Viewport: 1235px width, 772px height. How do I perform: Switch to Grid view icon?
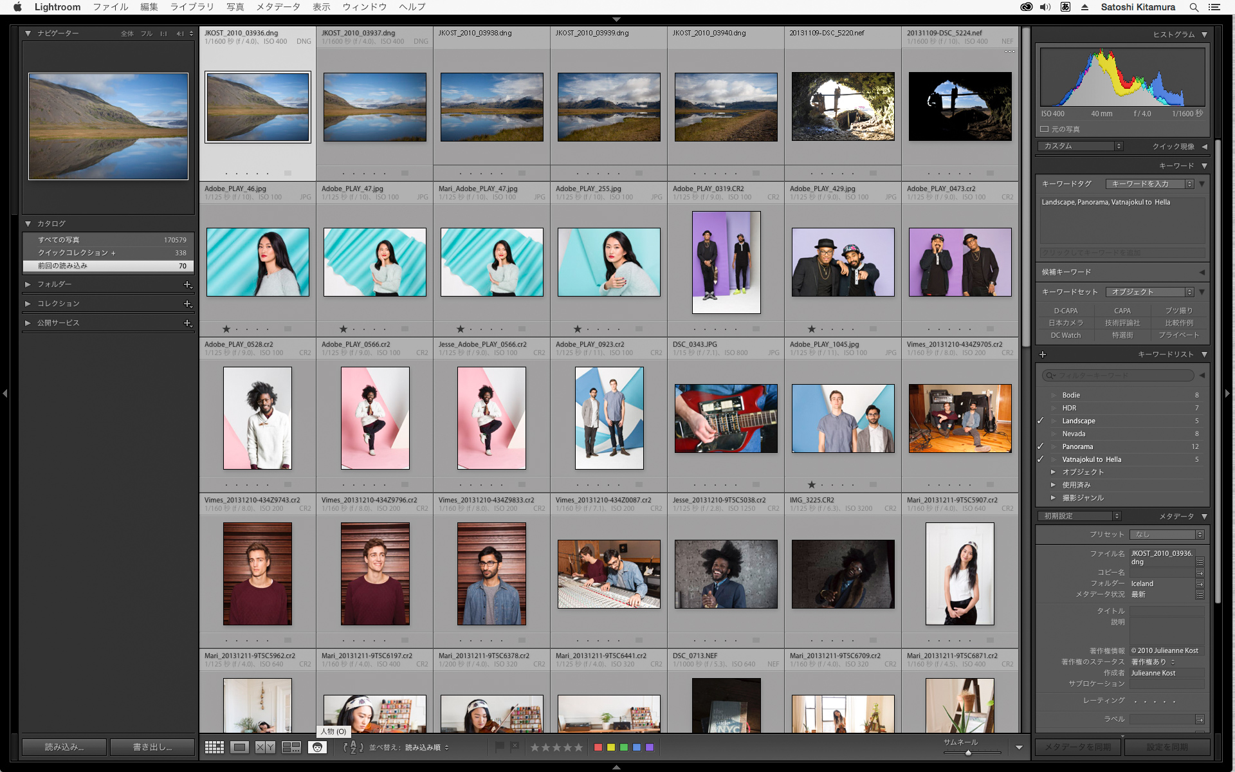click(x=214, y=747)
